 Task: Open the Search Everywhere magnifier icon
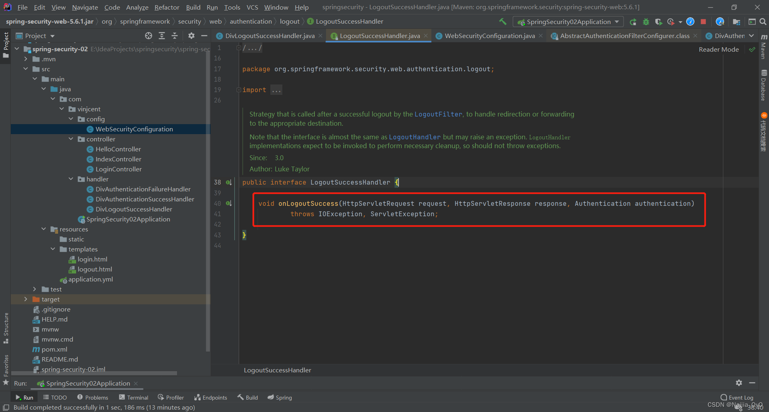[763, 22]
